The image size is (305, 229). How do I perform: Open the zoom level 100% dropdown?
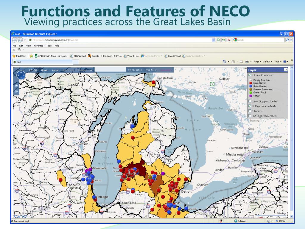click(x=288, y=221)
